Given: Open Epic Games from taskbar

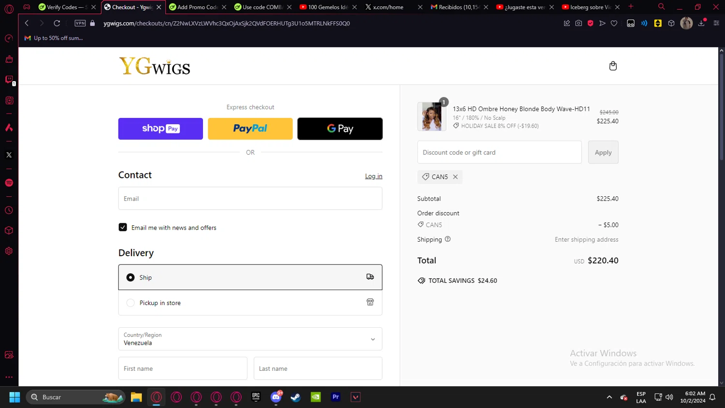Looking at the screenshot, I should tap(256, 397).
